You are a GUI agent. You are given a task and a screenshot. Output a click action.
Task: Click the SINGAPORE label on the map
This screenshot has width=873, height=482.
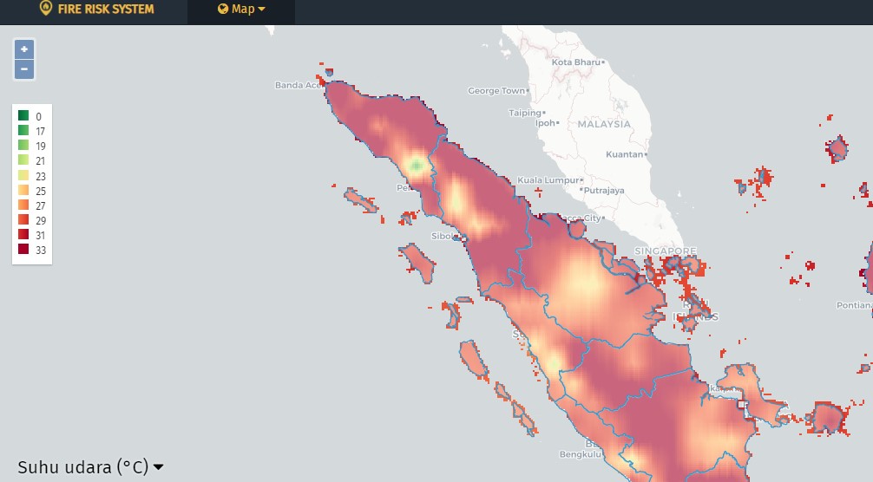click(x=666, y=251)
